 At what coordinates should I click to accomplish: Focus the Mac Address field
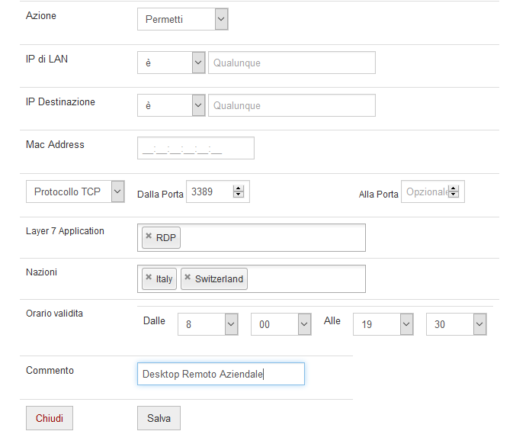pyautogui.click(x=196, y=148)
